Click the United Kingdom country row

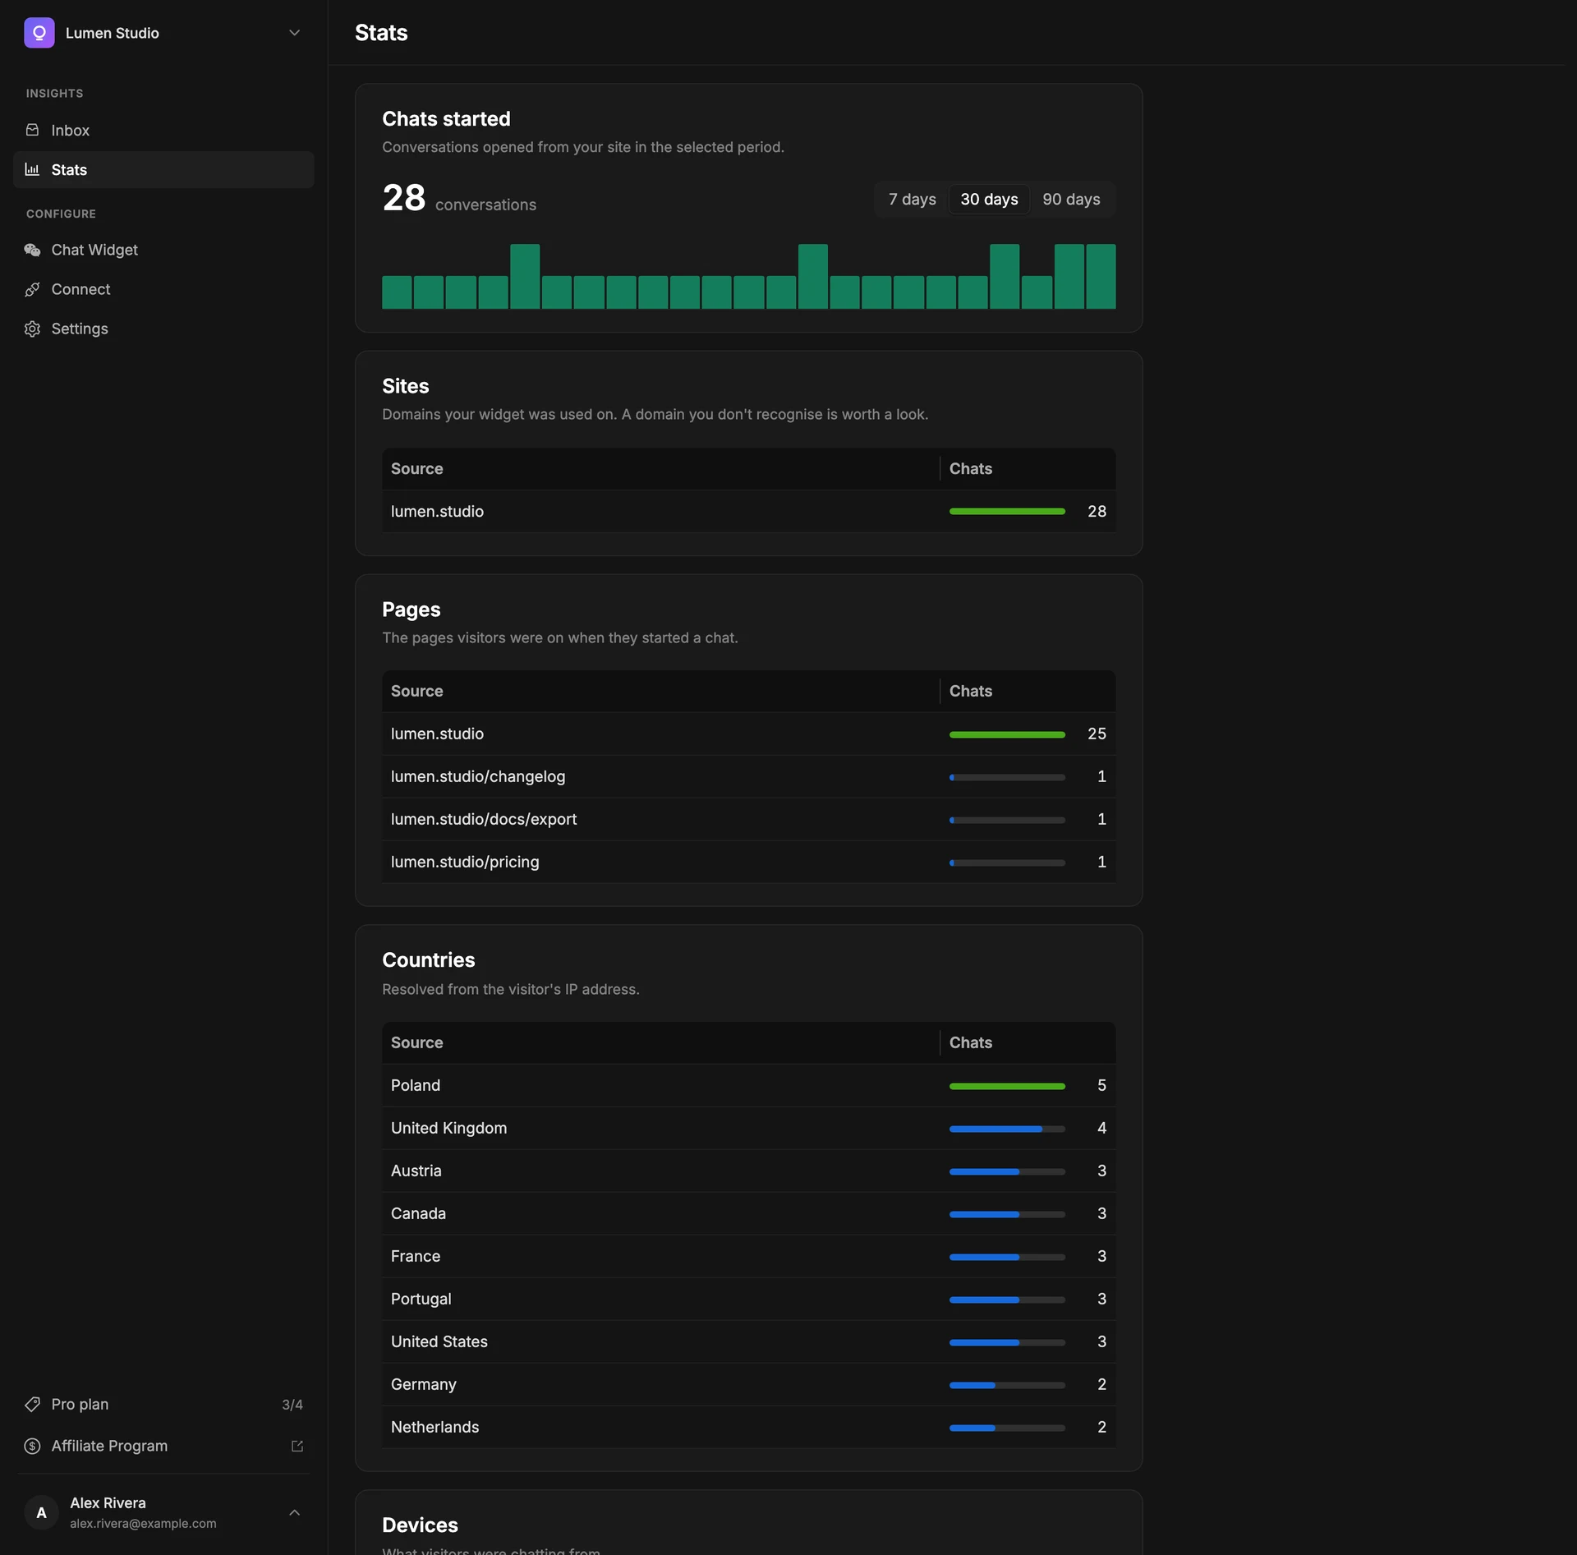pos(748,1128)
